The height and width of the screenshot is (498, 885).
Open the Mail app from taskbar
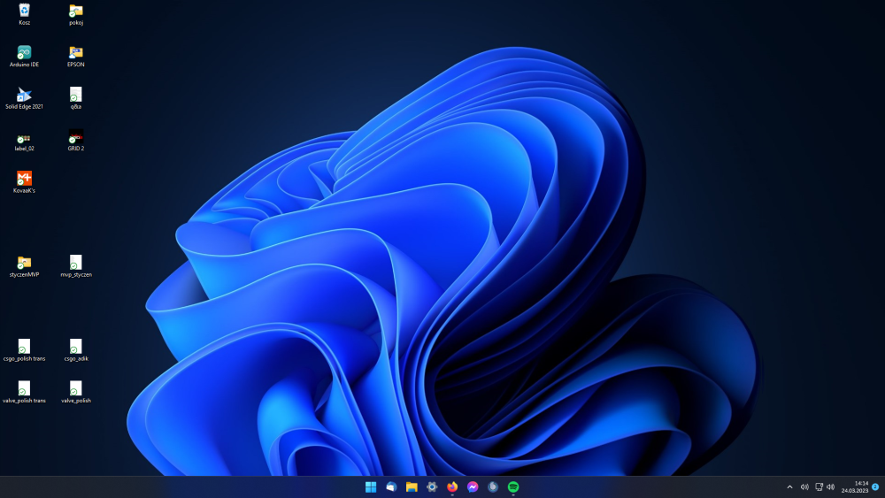[x=391, y=487]
